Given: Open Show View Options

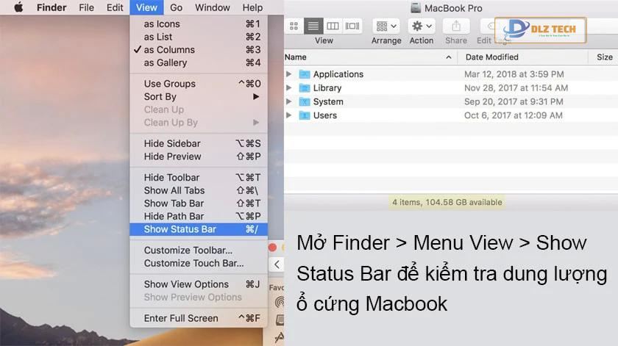Looking at the screenshot, I should click(199, 284).
